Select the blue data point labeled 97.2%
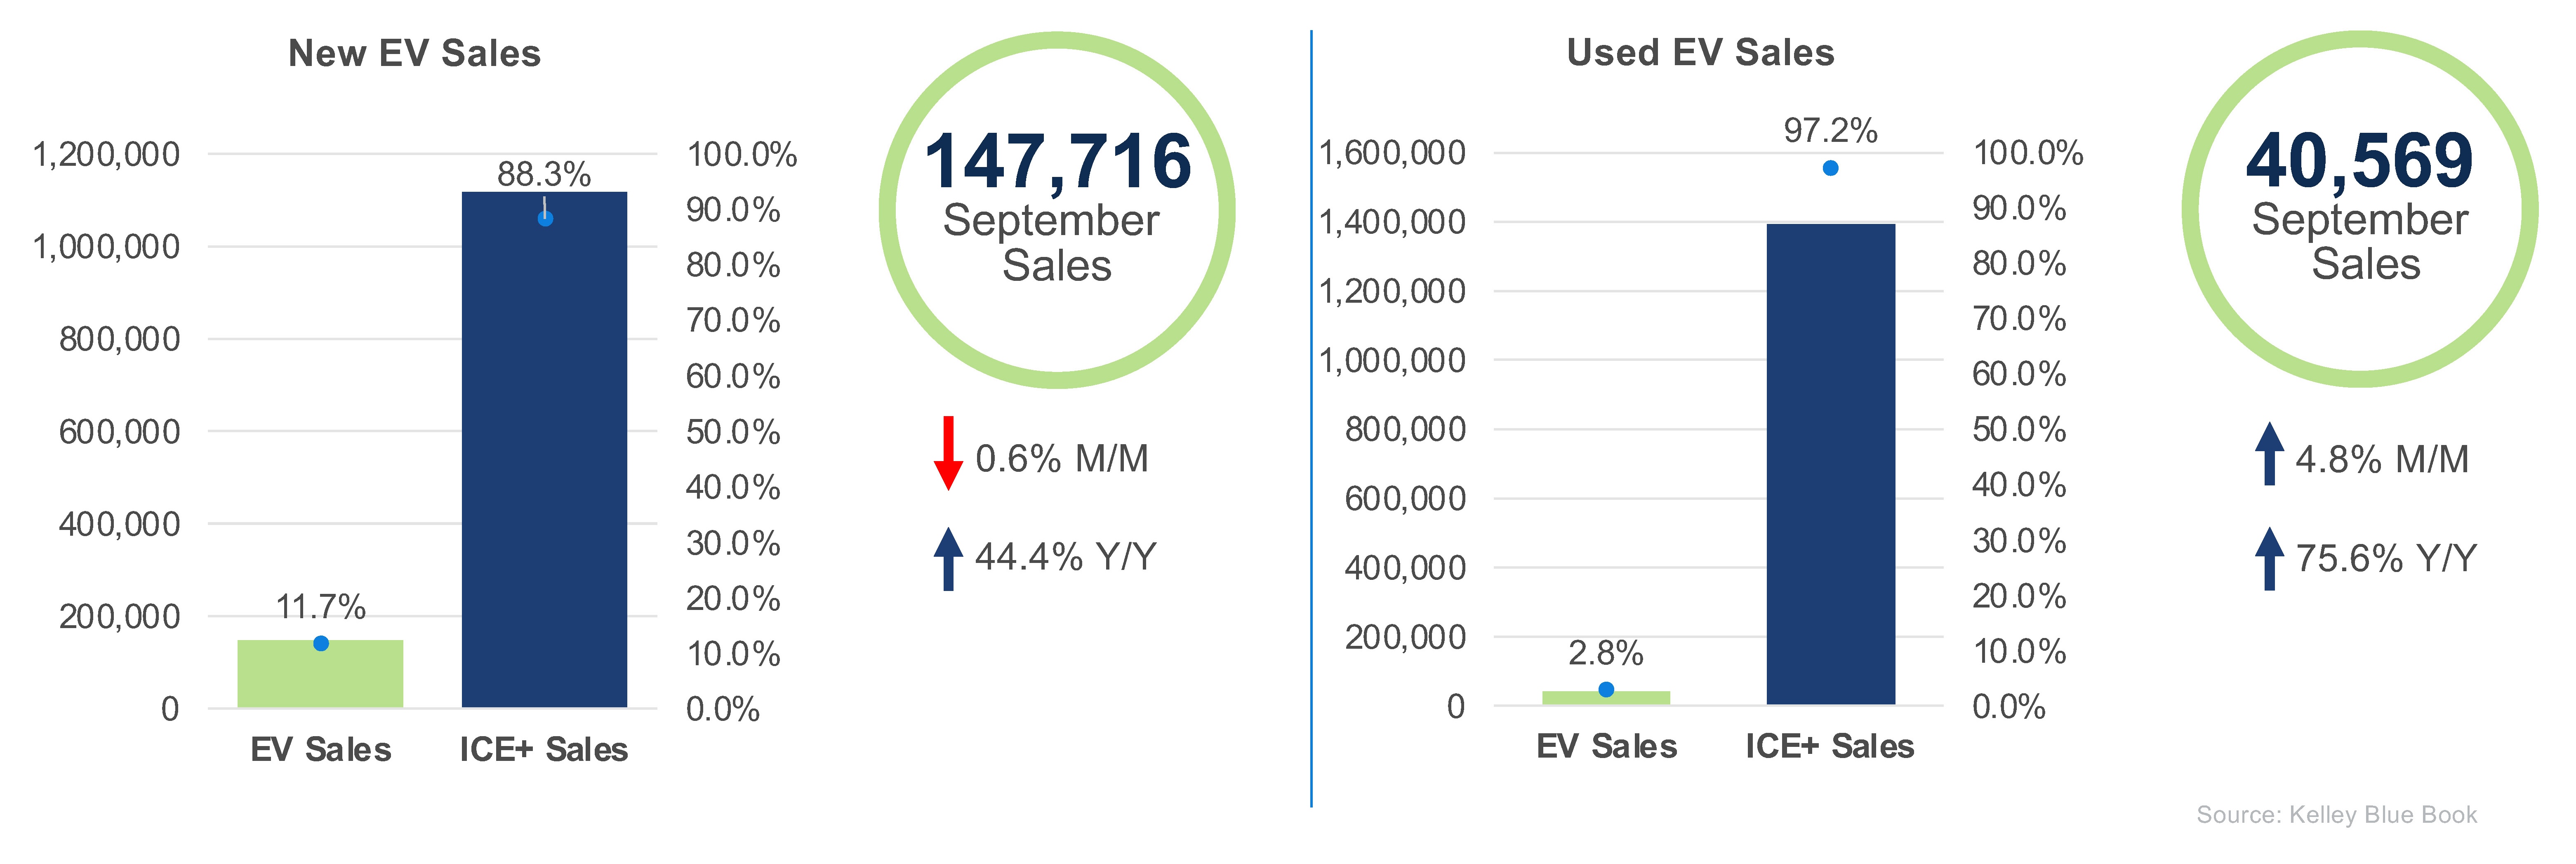Image resolution: width=2576 pixels, height=864 pixels. click(x=1830, y=168)
